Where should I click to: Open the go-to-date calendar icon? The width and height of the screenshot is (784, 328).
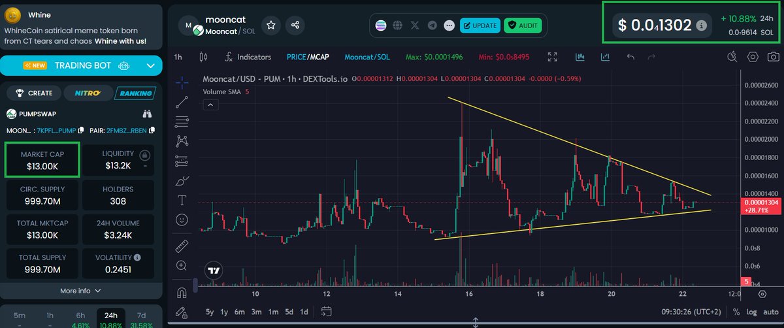click(327, 312)
